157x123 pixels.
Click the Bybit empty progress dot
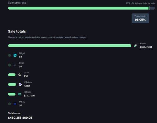[9, 65]
